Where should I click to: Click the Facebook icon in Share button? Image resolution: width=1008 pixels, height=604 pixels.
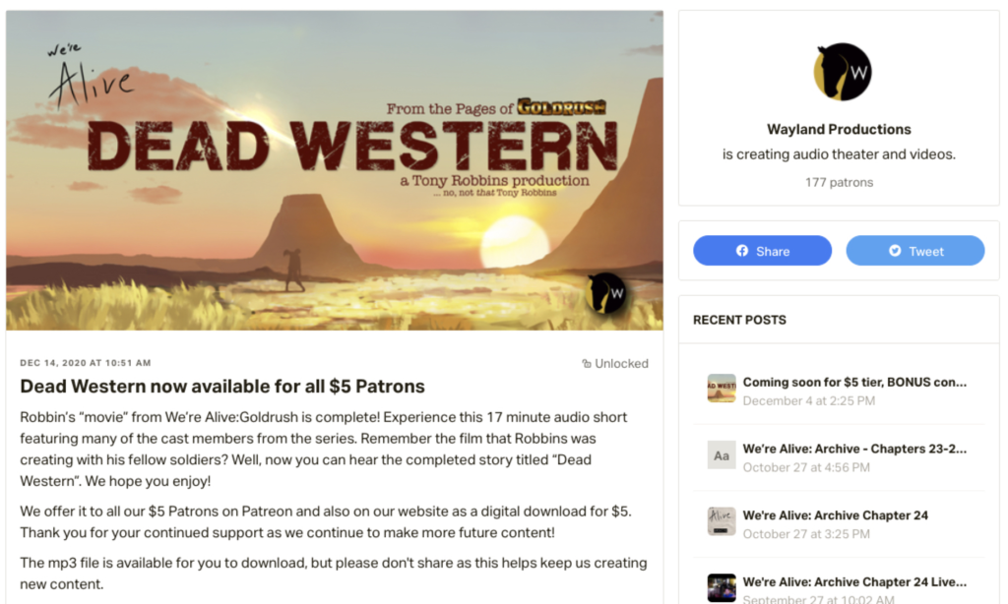coord(742,251)
